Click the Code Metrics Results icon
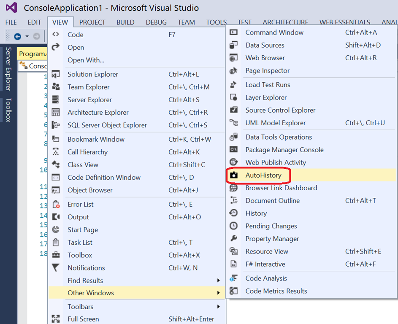The height and width of the screenshot is (324, 398). pos(233,291)
